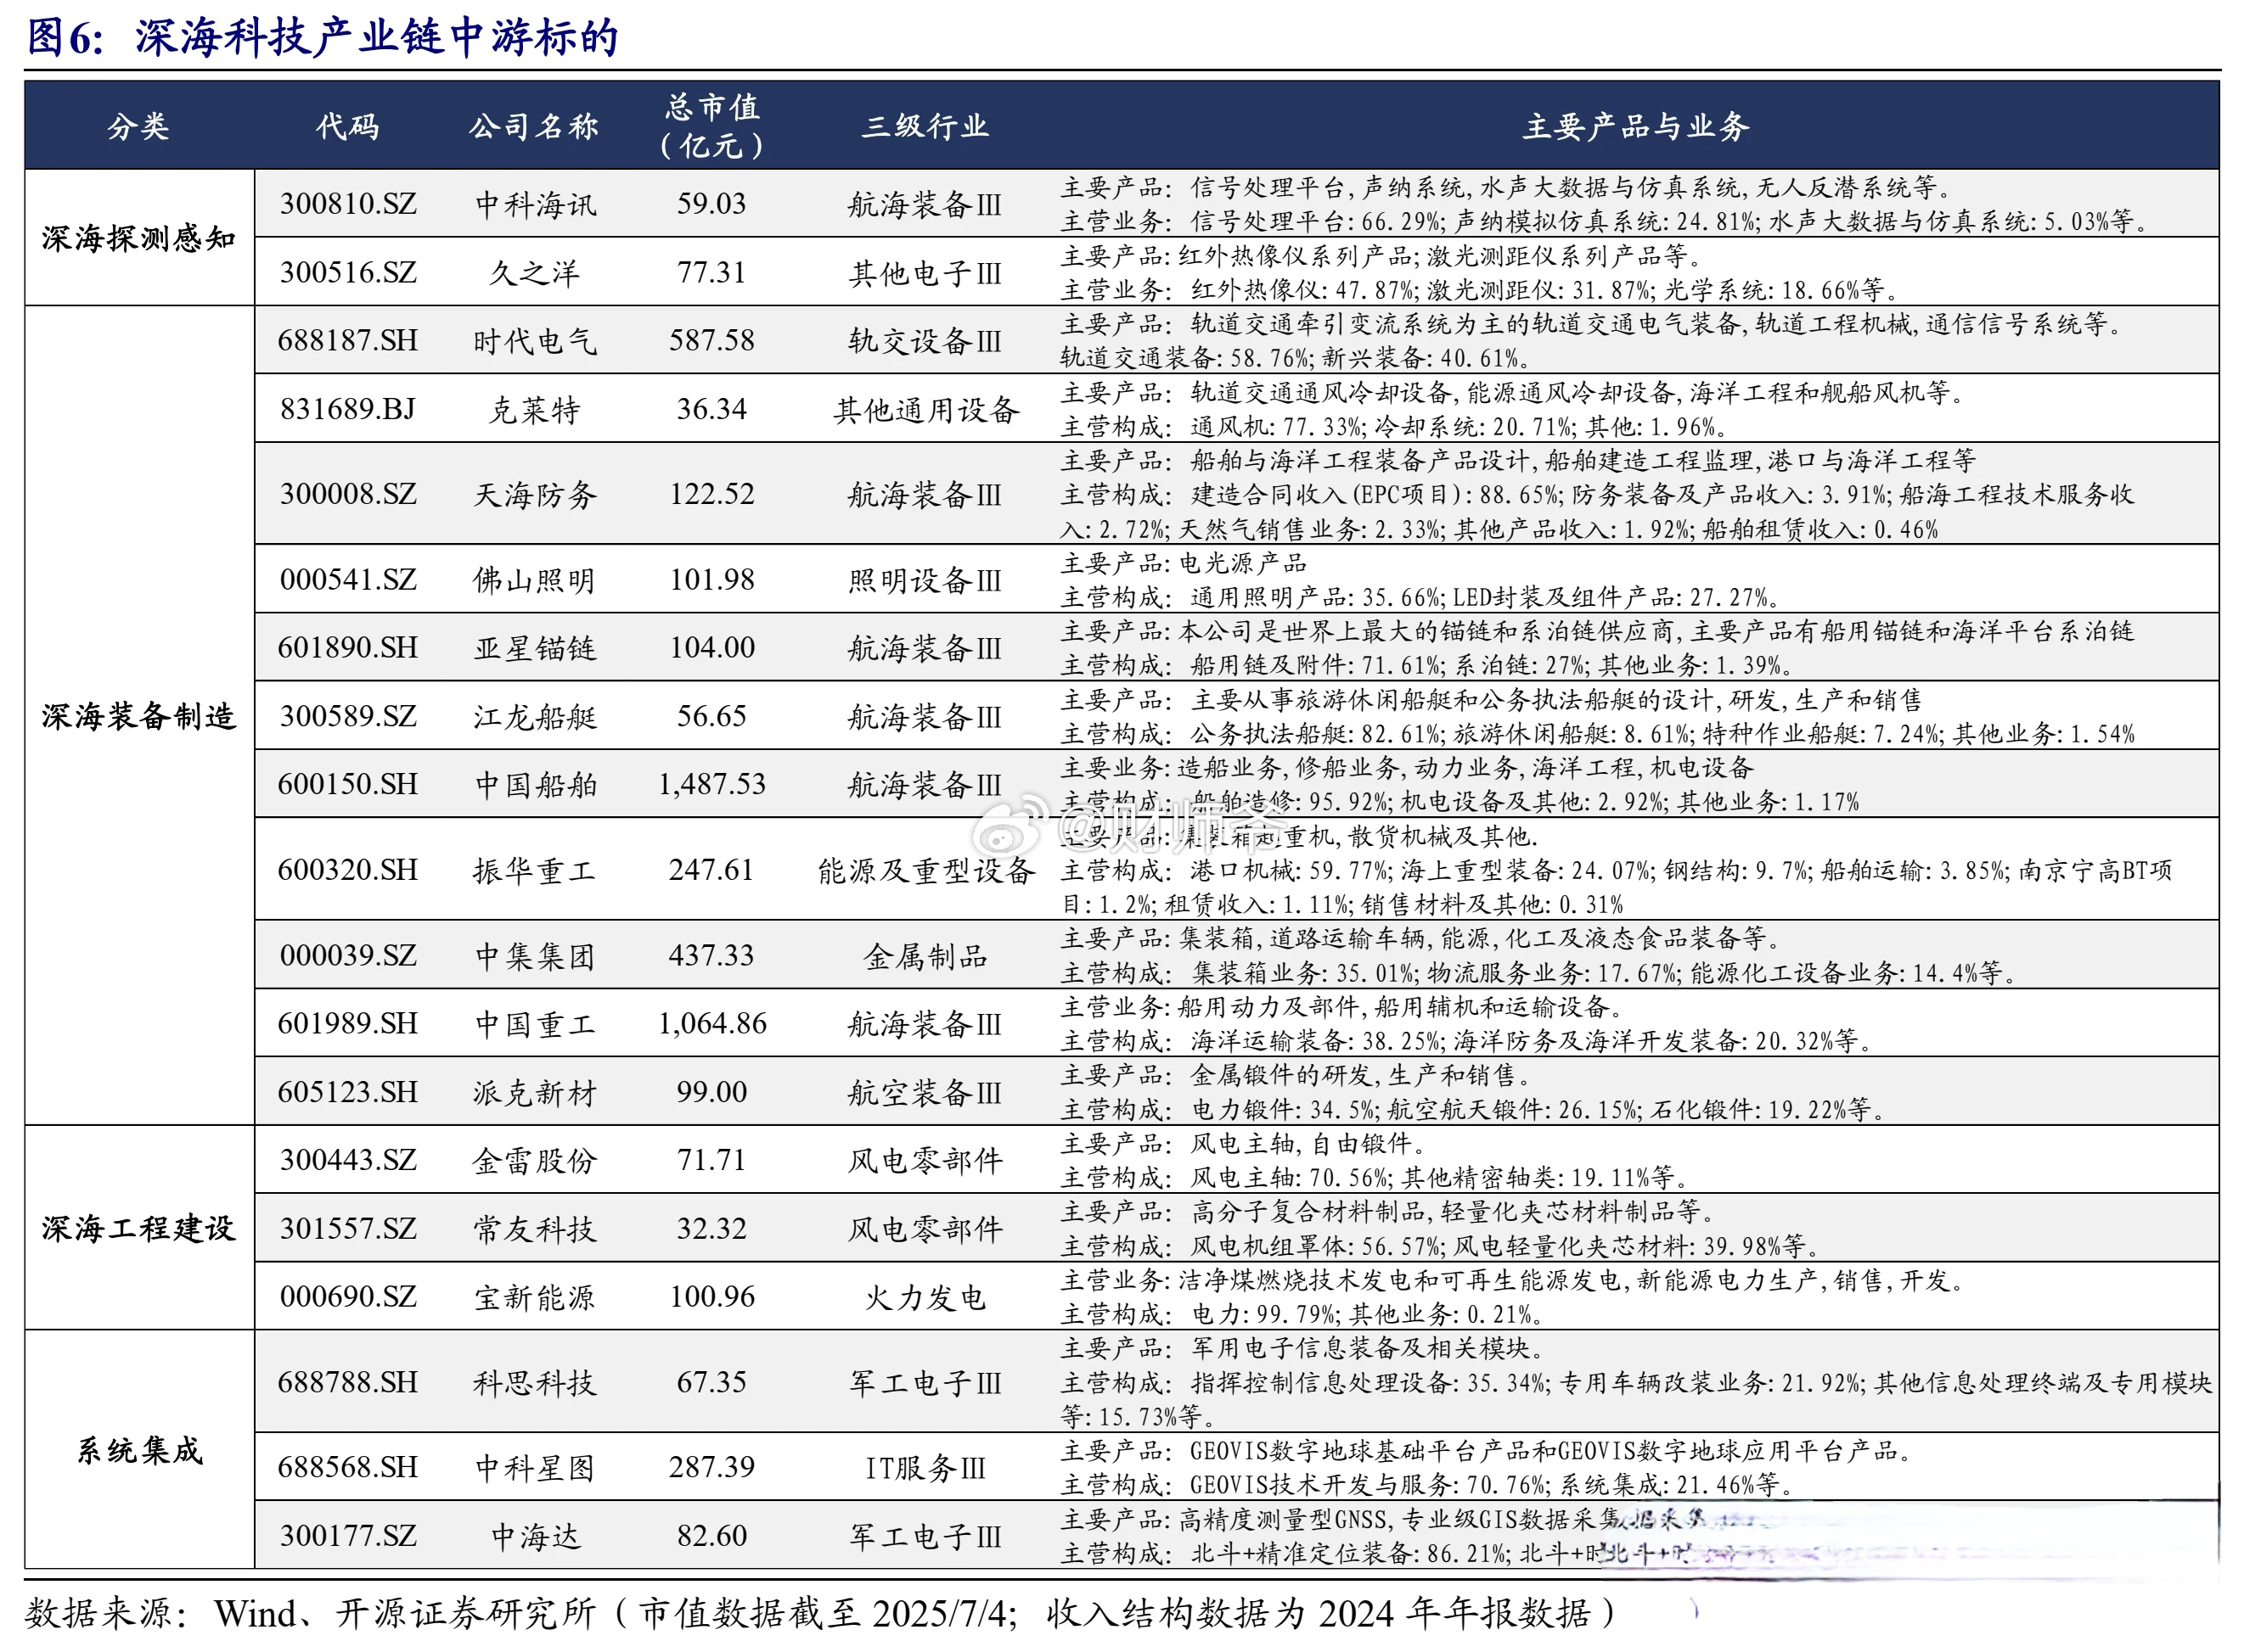Image resolution: width=2261 pixels, height=1652 pixels.
Task: Click the code 300177.SZ
Action: pos(348,1536)
